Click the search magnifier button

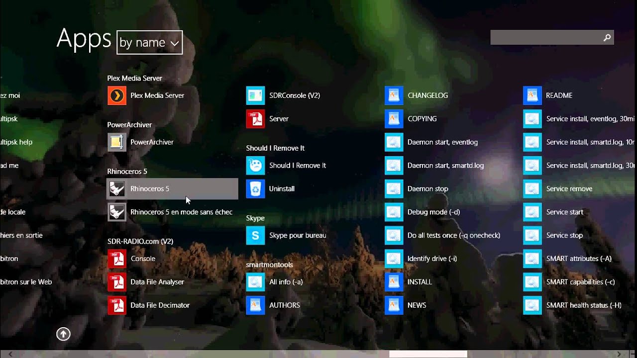coord(607,37)
